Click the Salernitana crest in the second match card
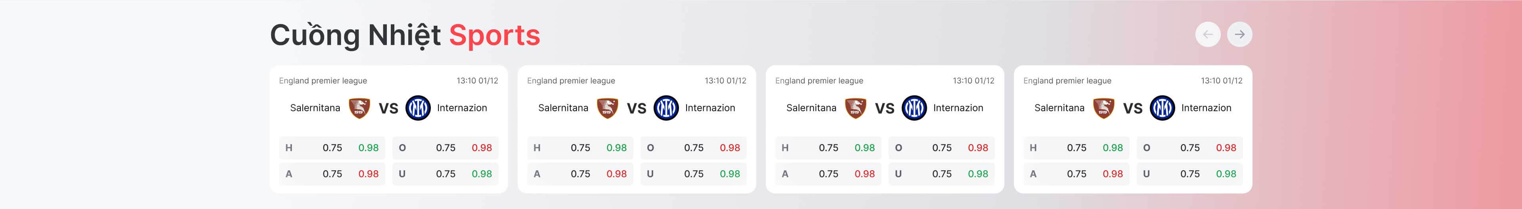 pyautogui.click(x=607, y=108)
